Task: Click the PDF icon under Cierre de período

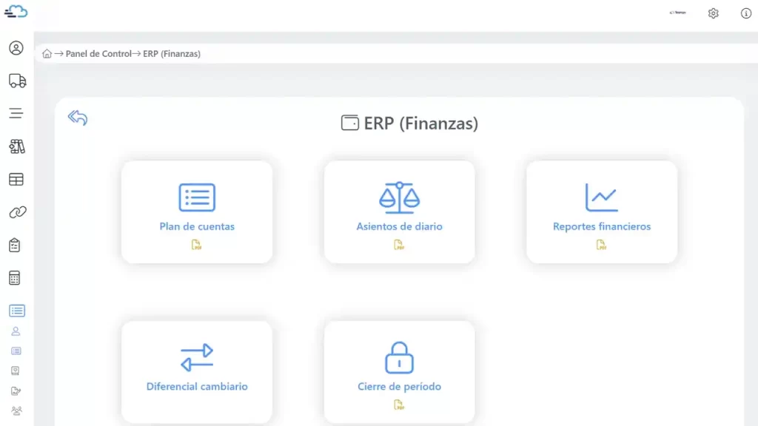Action: (398, 405)
